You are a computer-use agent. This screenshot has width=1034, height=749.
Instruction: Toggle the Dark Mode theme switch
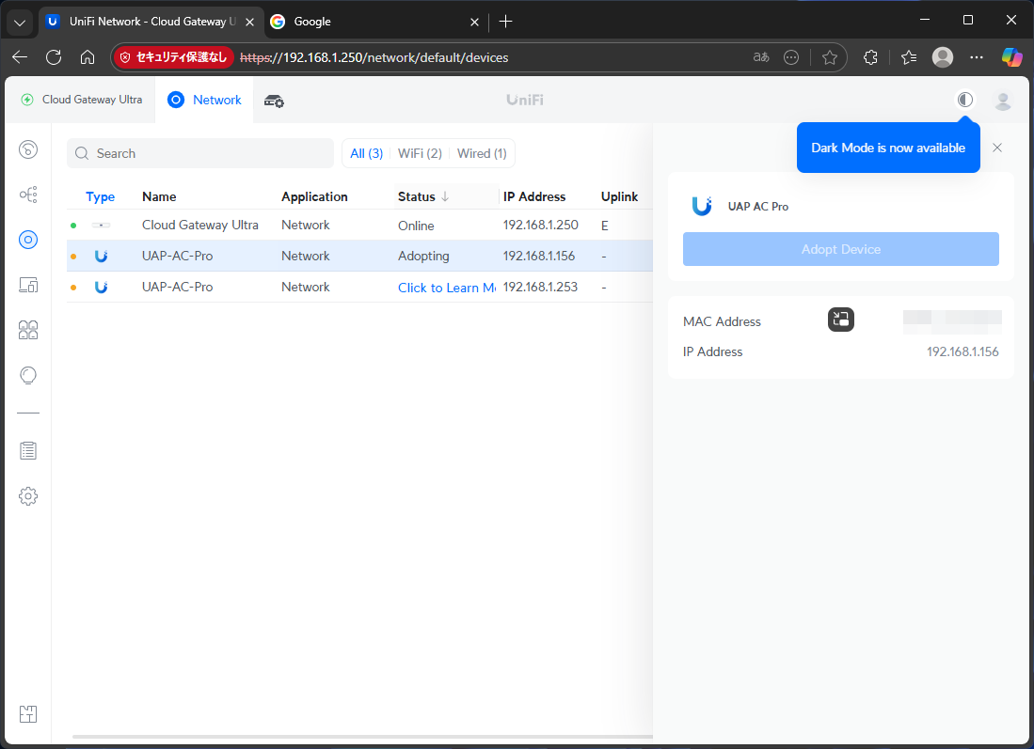[x=964, y=100]
